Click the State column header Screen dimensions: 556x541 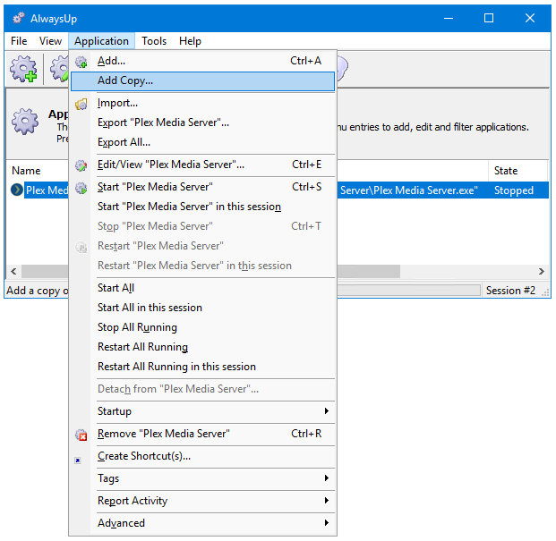518,171
